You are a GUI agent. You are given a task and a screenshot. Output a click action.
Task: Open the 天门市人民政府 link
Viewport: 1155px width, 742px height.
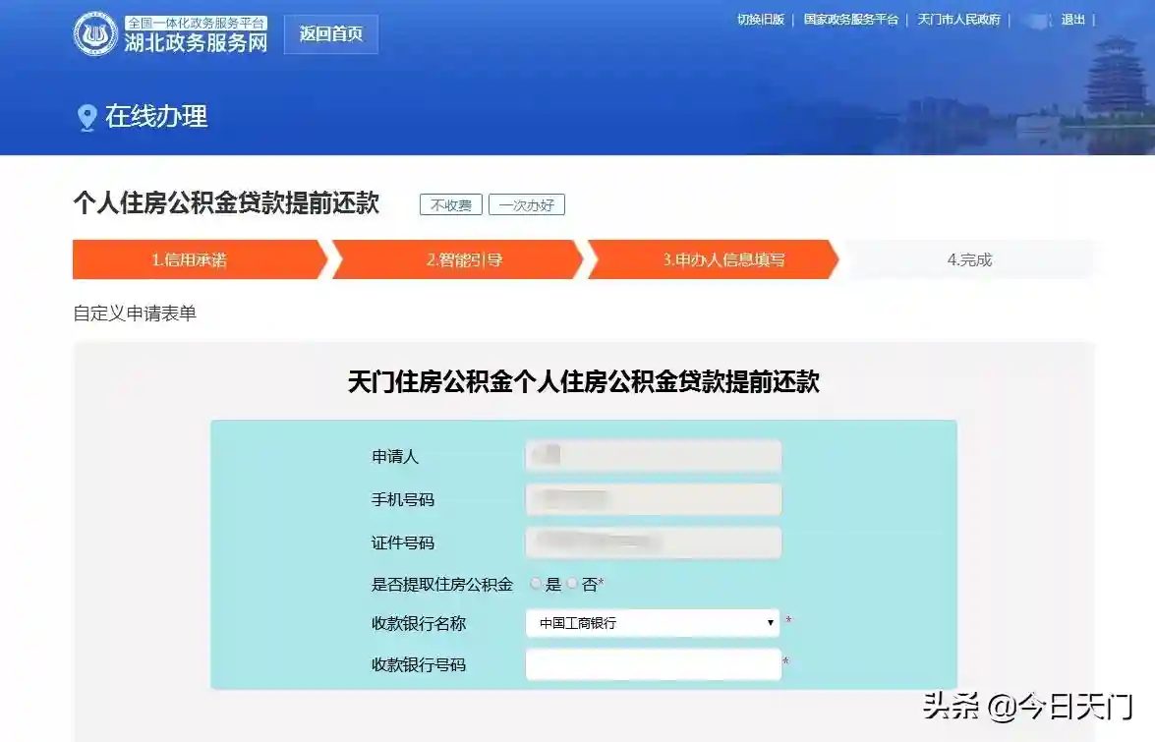point(958,19)
